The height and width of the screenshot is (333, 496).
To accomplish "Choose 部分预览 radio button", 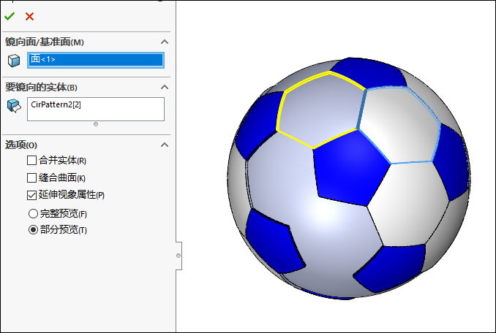I will [33, 229].
